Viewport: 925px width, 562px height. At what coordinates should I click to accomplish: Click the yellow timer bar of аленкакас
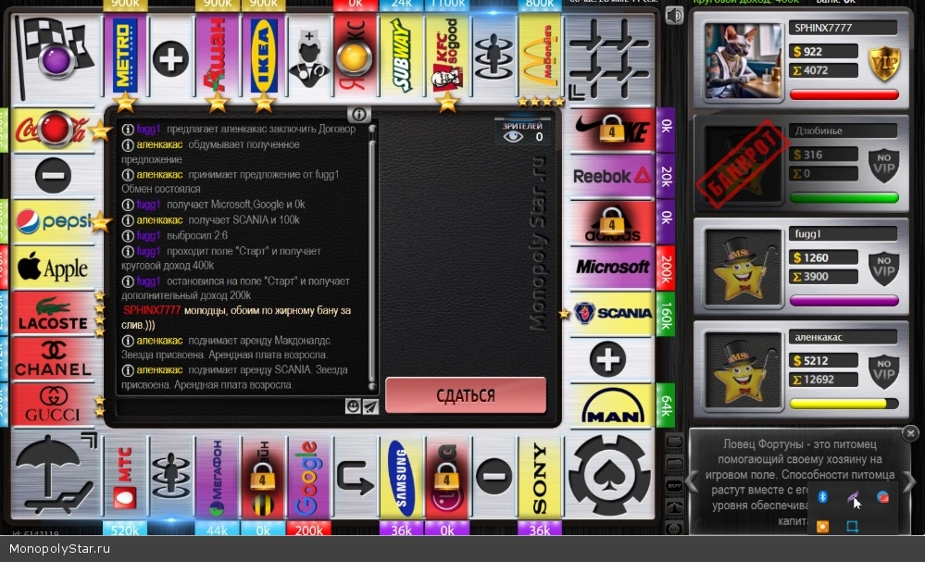click(844, 404)
